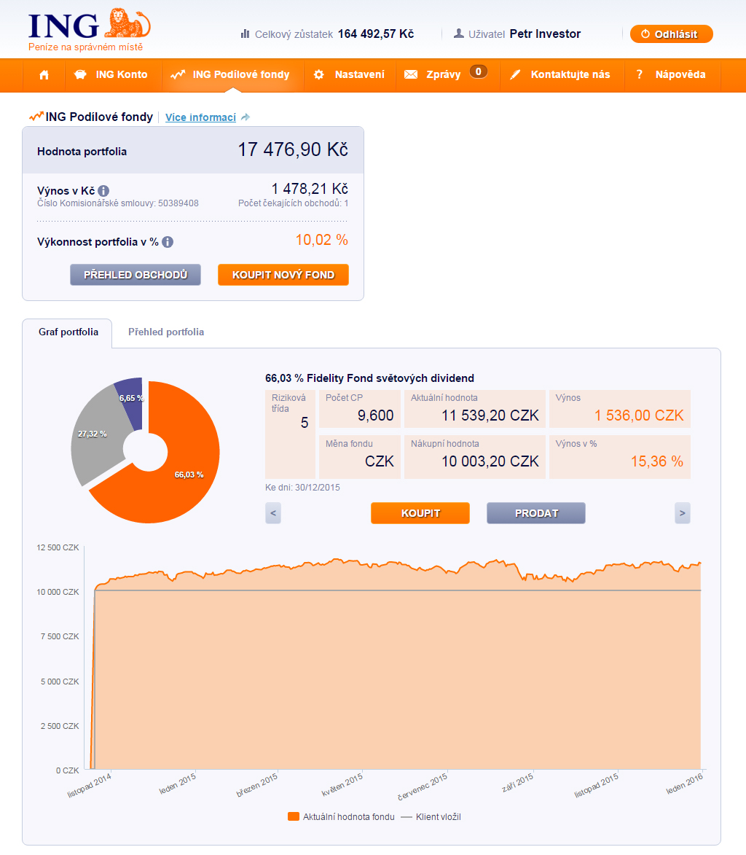Show previous fund with left arrow

273,513
